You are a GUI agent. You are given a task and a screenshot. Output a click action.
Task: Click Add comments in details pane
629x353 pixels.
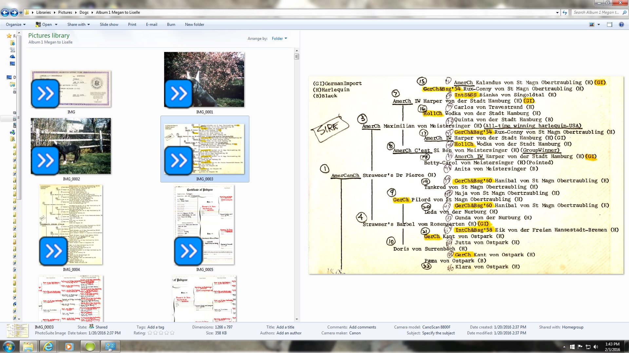point(362,327)
